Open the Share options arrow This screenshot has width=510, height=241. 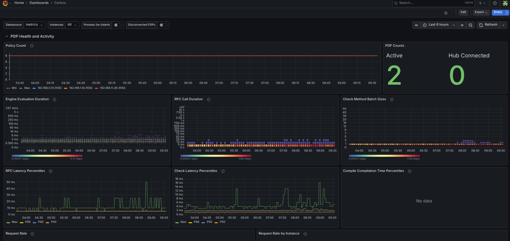[506, 12]
